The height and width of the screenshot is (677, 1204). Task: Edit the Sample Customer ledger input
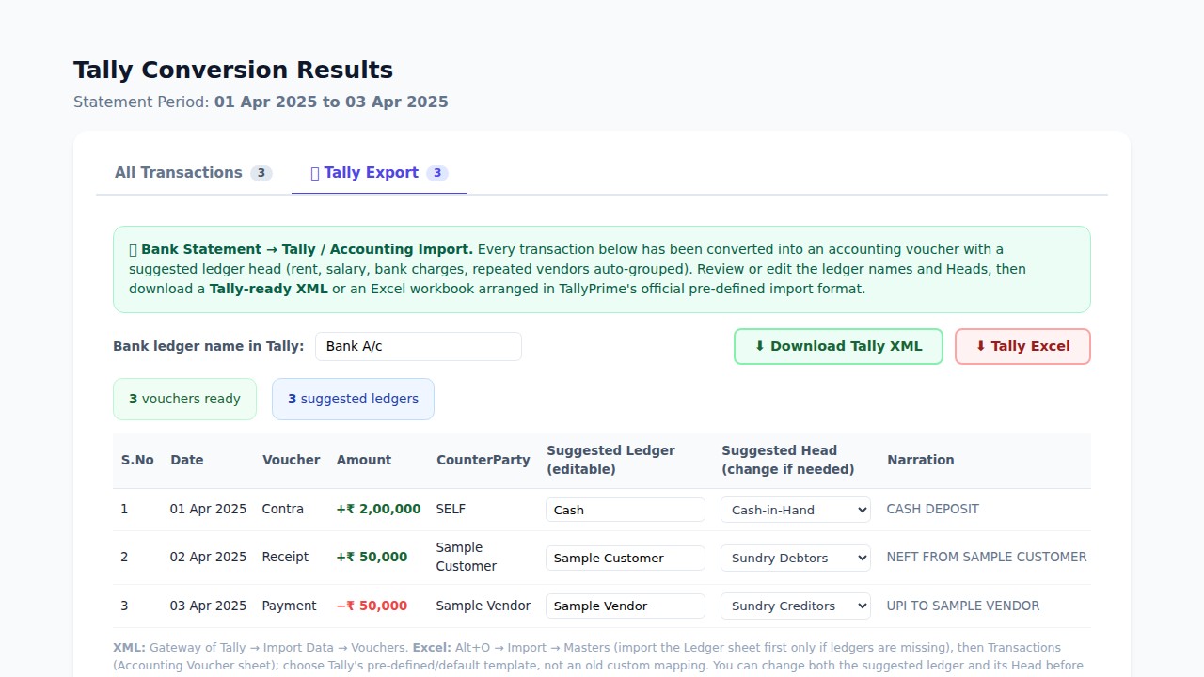[626, 558]
